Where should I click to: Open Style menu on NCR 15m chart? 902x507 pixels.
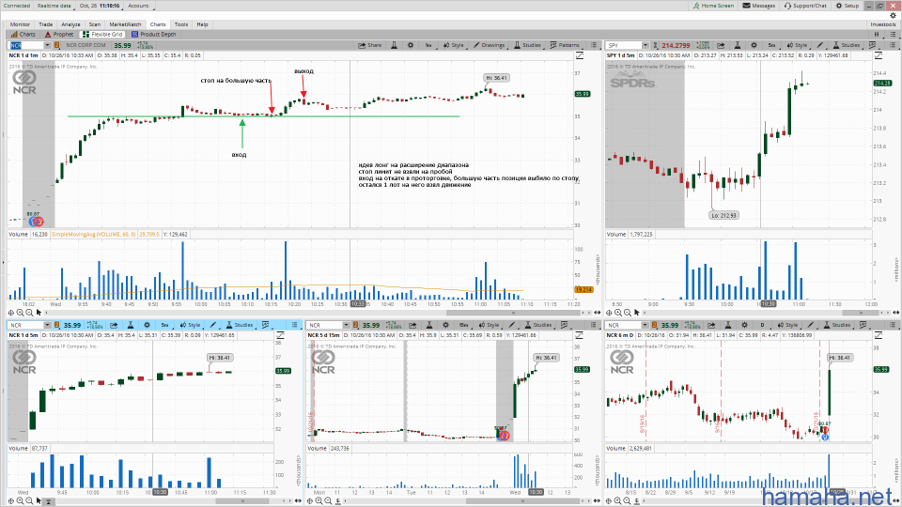489,325
